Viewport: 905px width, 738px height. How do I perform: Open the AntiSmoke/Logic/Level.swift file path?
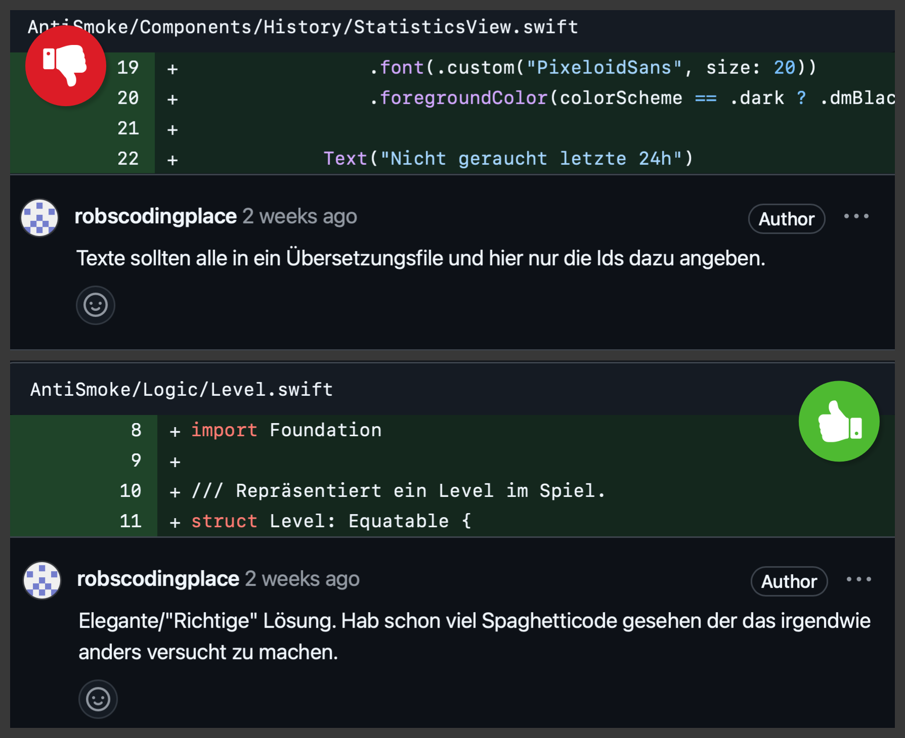[x=182, y=390]
